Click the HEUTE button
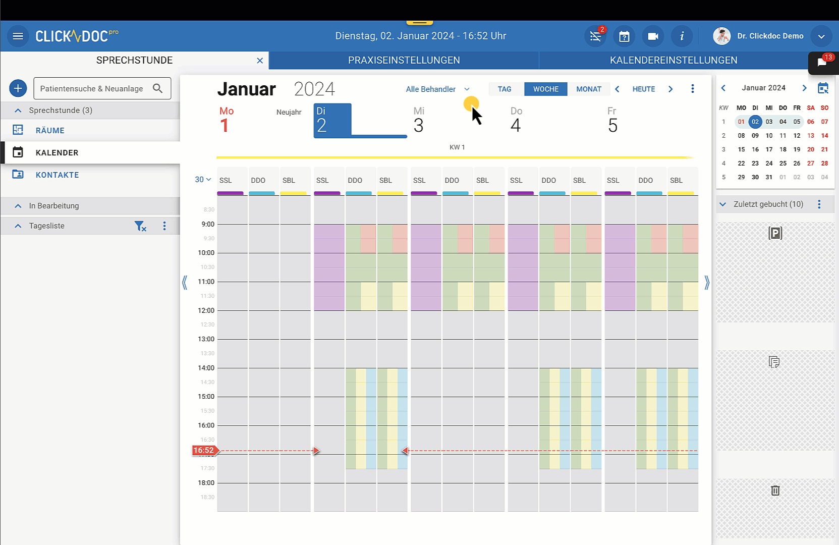 pos(643,89)
